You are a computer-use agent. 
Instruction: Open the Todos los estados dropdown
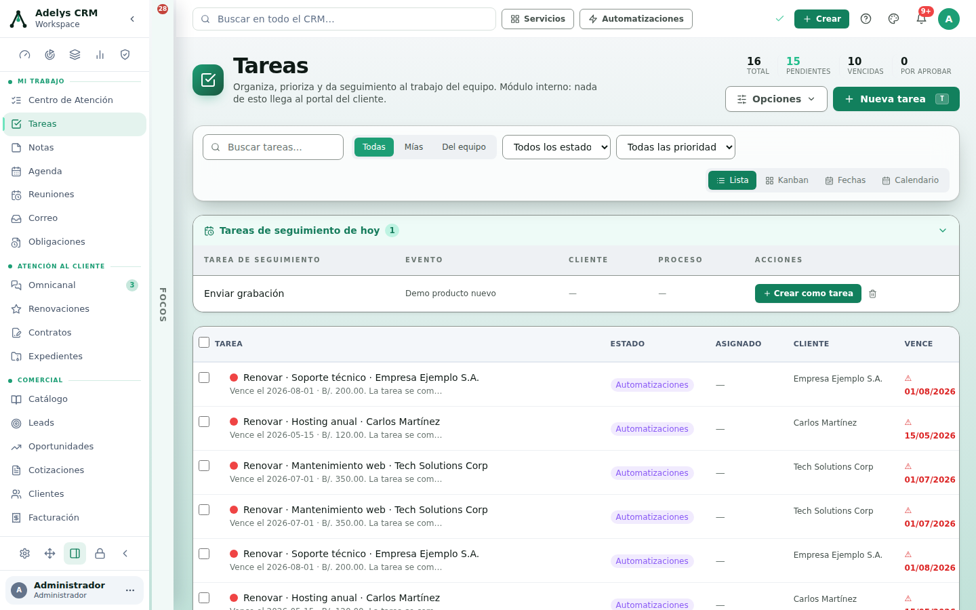click(x=556, y=147)
